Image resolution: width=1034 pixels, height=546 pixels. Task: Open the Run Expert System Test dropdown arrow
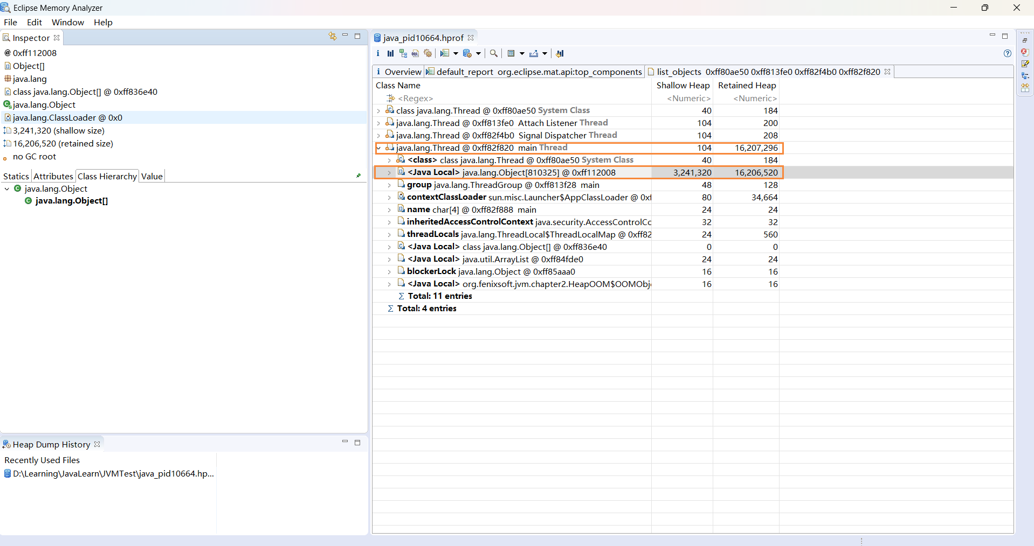point(456,53)
